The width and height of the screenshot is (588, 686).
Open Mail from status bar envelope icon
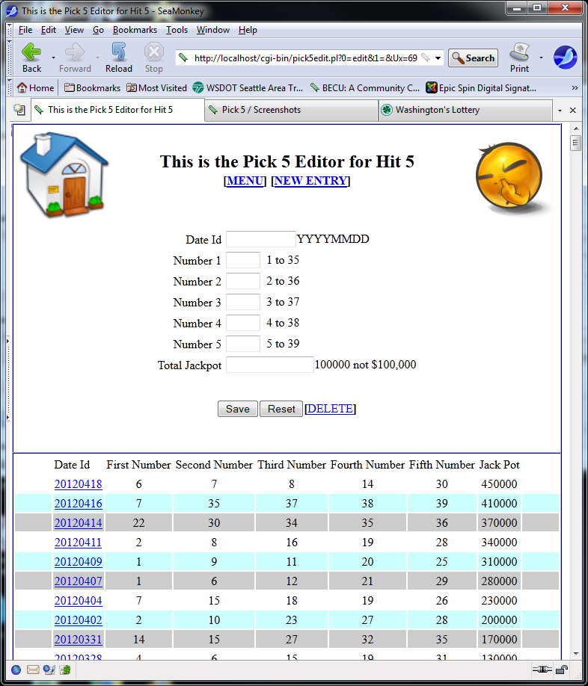click(33, 670)
